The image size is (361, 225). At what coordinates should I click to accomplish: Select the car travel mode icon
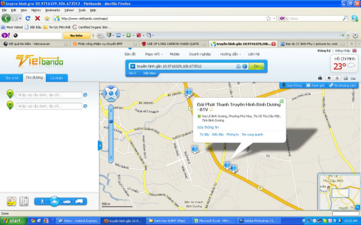click(67, 202)
